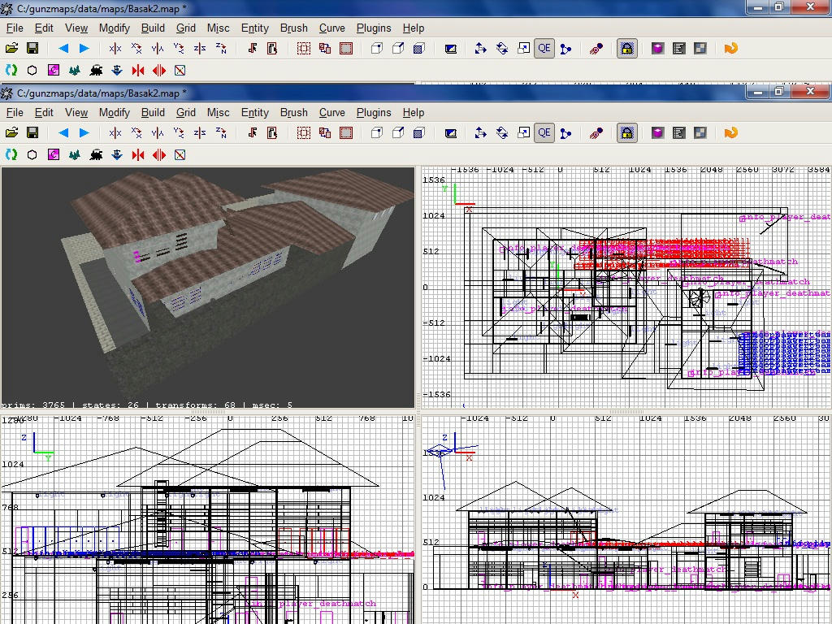Viewport: 832px width, 624px height.
Task: Click pink Caulk icon, lower window second toolbar row
Action: tap(54, 154)
